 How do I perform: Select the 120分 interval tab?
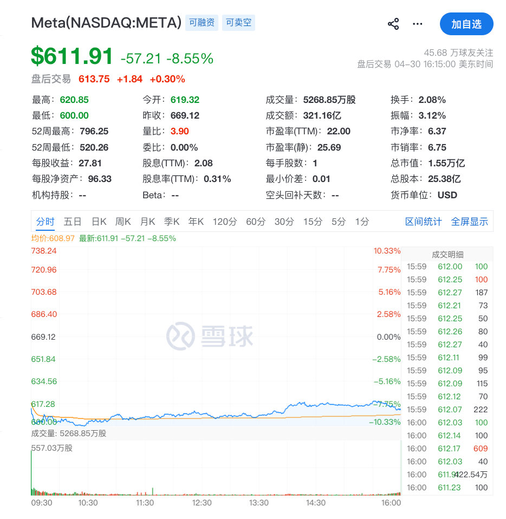(x=225, y=222)
